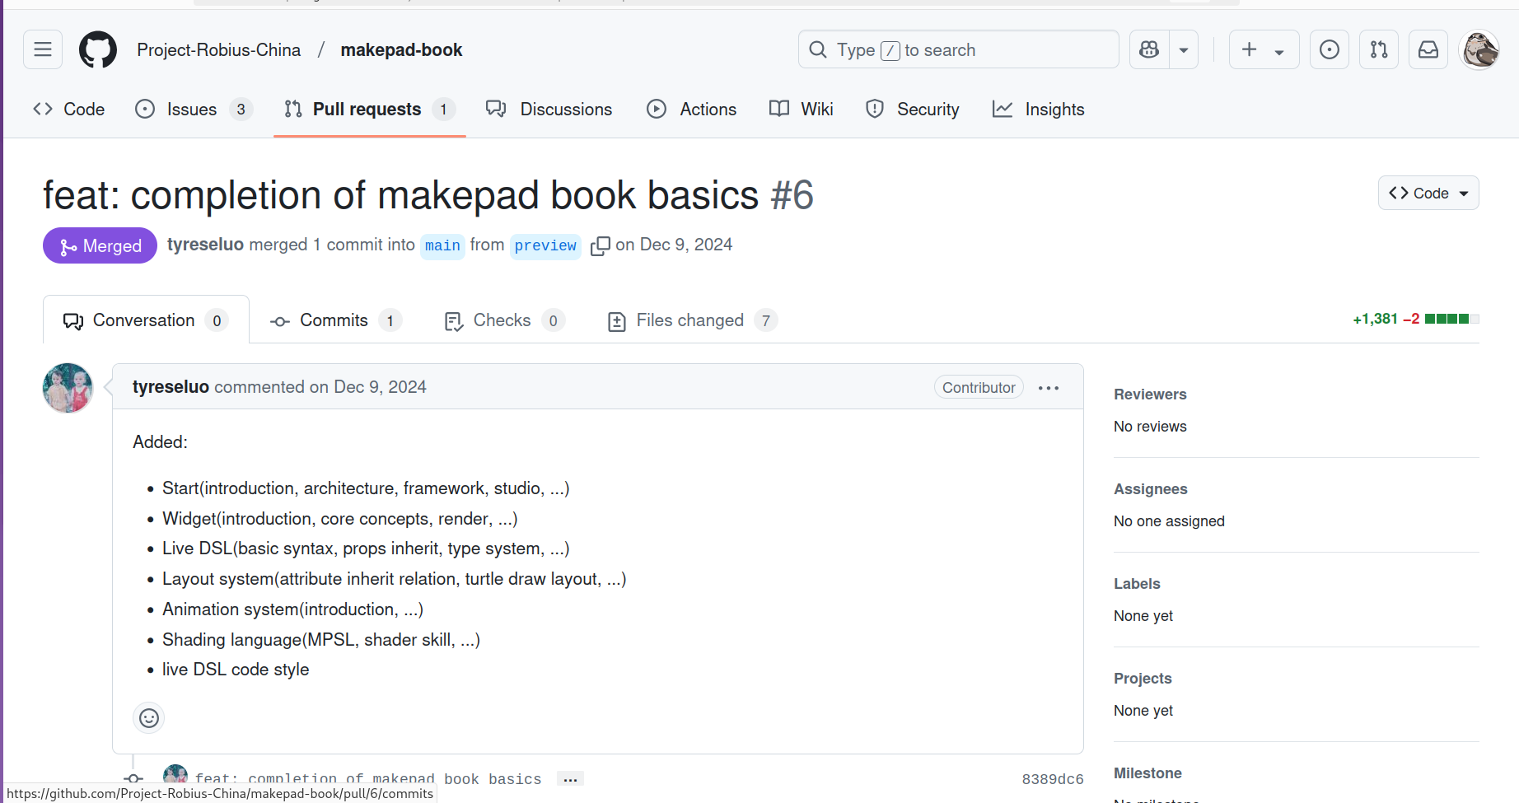Open the preview branch link

545,245
